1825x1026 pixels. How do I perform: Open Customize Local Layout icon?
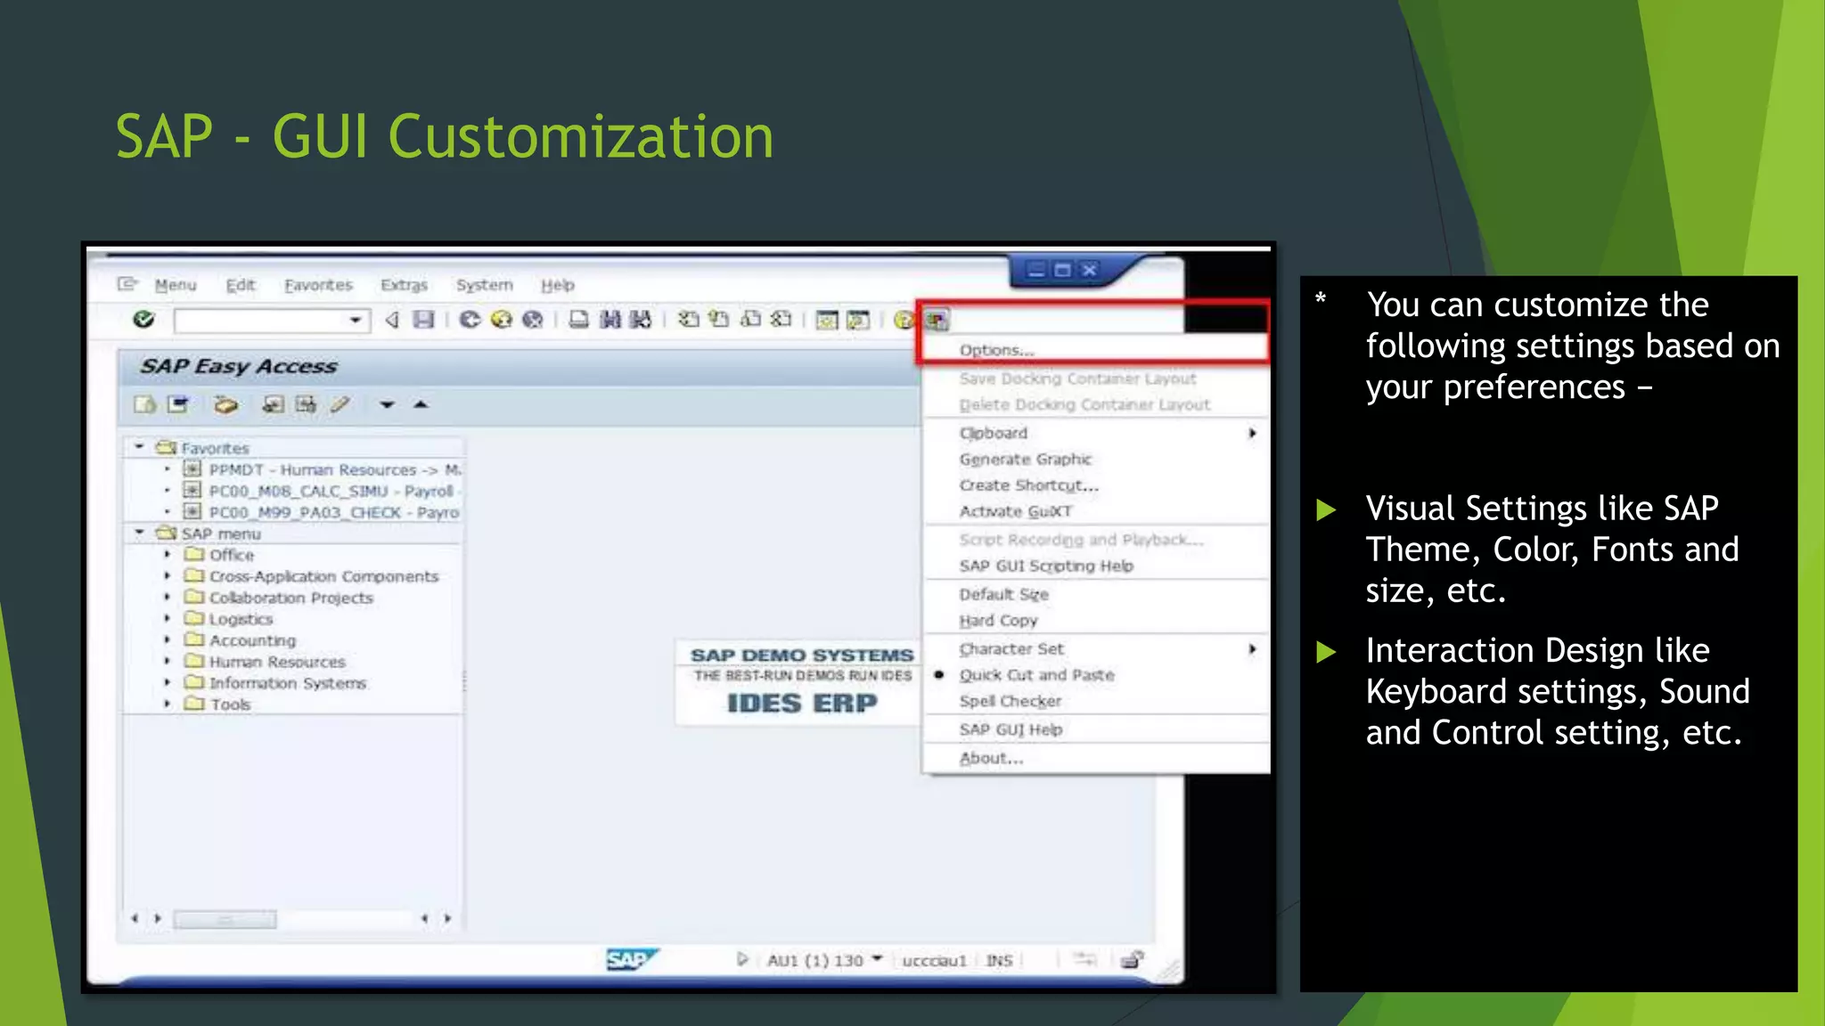[x=937, y=319]
